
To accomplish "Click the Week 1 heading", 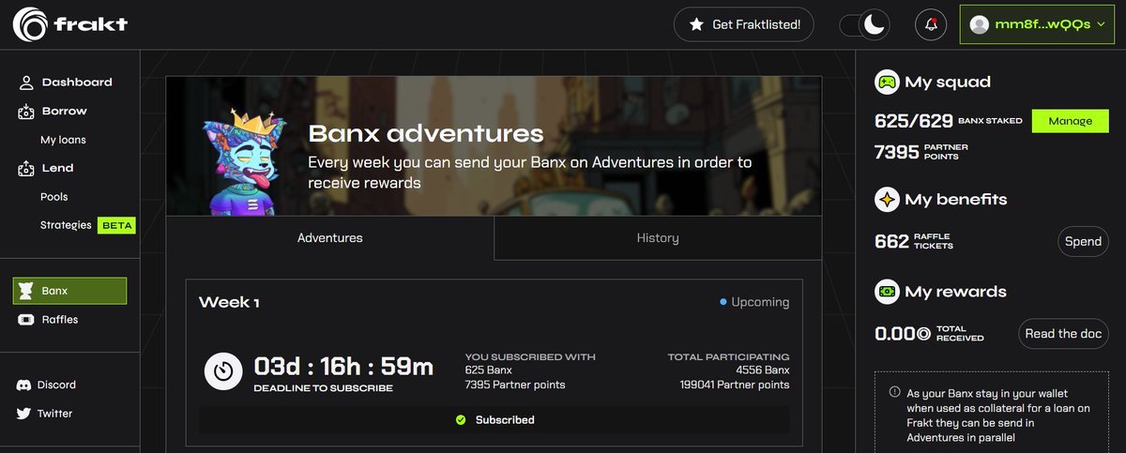I will click(x=229, y=303).
